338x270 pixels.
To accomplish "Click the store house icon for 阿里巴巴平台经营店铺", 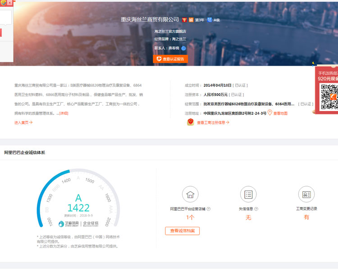I will (x=190, y=194).
